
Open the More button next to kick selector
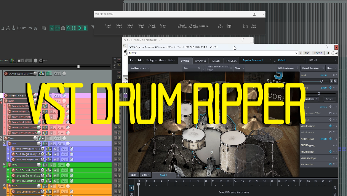coord(240,68)
